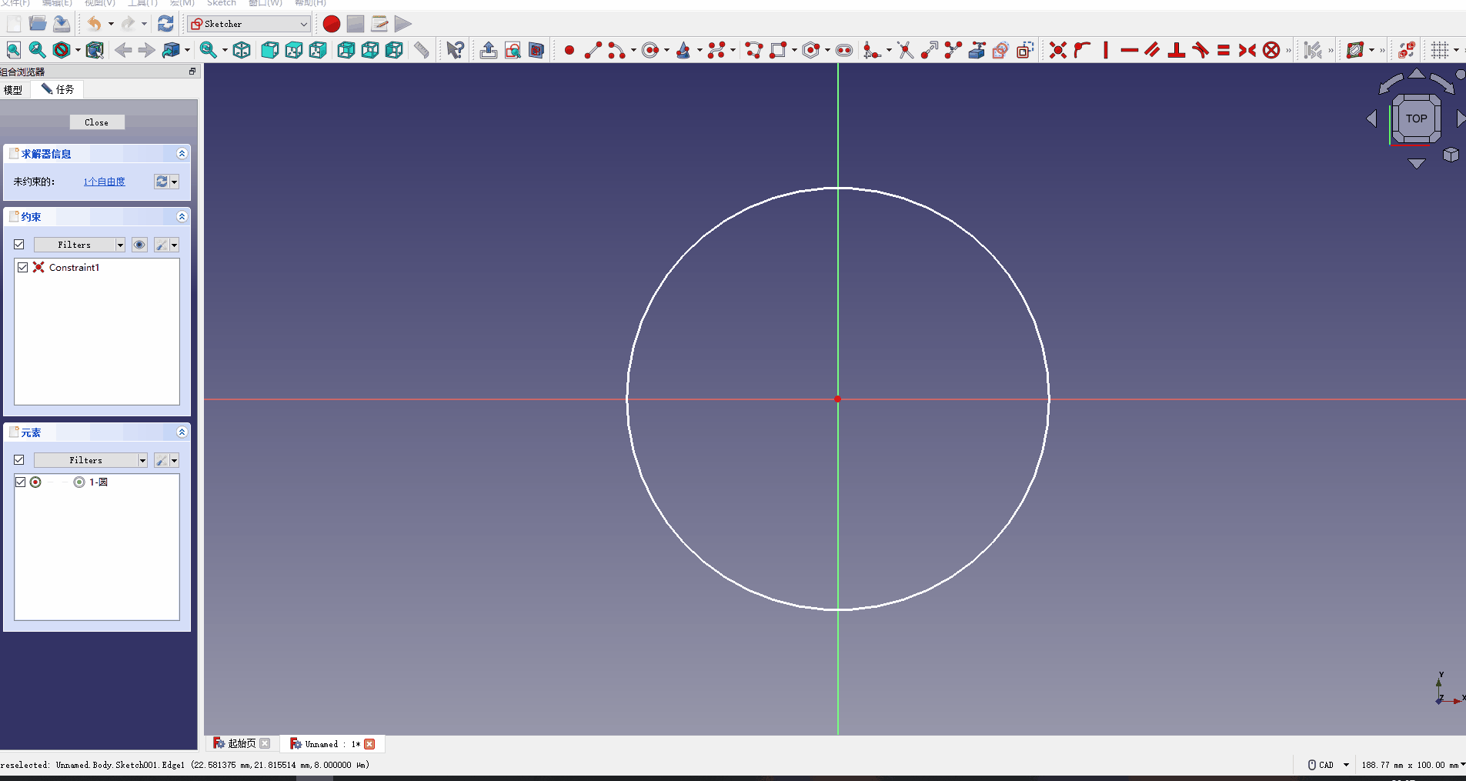Image resolution: width=1466 pixels, height=781 pixels.
Task: Select the Split edge tool
Action: (953, 51)
